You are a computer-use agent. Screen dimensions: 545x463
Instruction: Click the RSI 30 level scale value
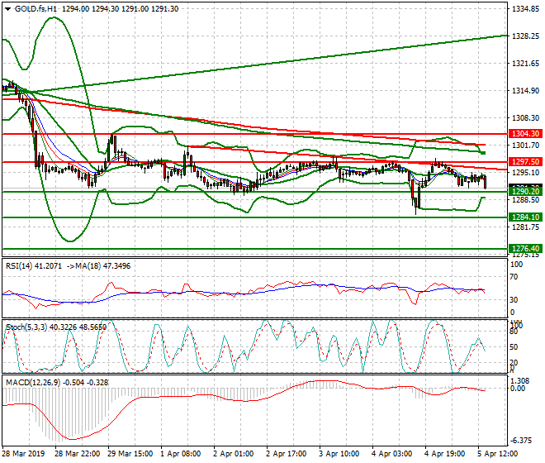pyautogui.click(x=514, y=300)
